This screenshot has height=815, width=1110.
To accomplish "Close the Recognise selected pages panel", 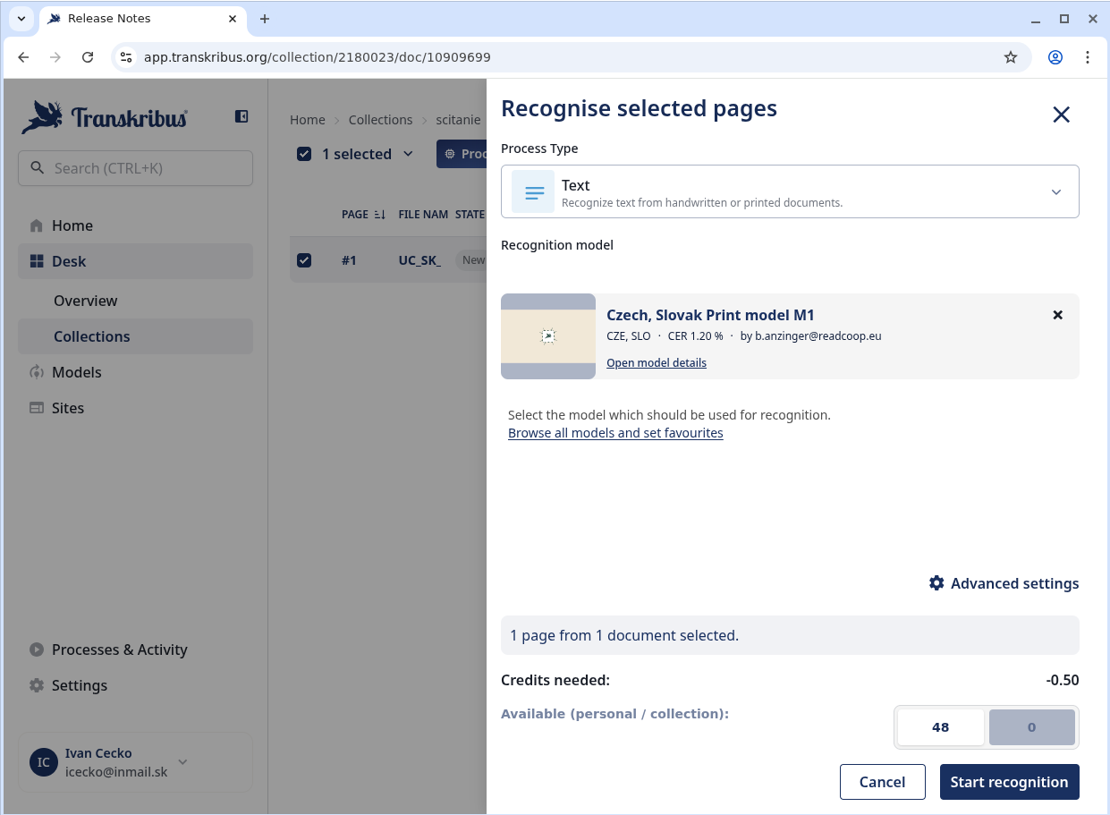I will 1061,115.
